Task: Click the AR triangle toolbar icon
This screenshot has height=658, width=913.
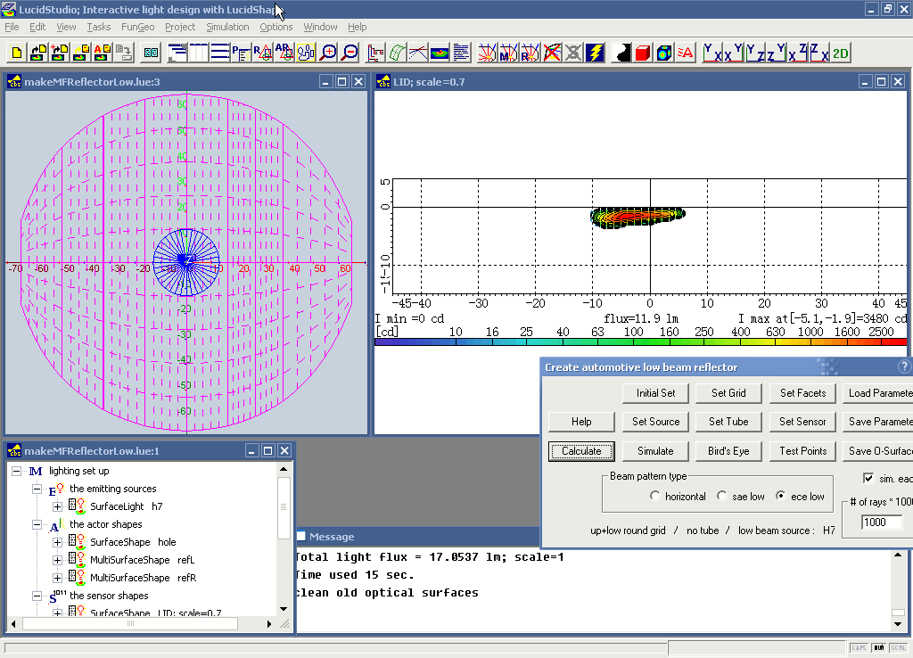Action: (284, 53)
